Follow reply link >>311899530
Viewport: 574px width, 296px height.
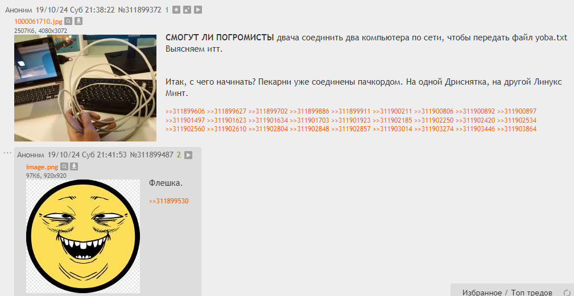tap(169, 201)
